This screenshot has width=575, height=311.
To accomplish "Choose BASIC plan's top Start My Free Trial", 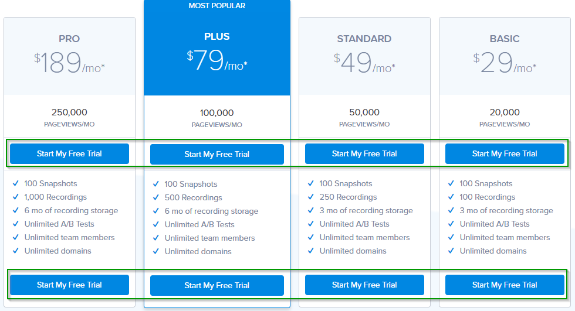I will tap(505, 154).
